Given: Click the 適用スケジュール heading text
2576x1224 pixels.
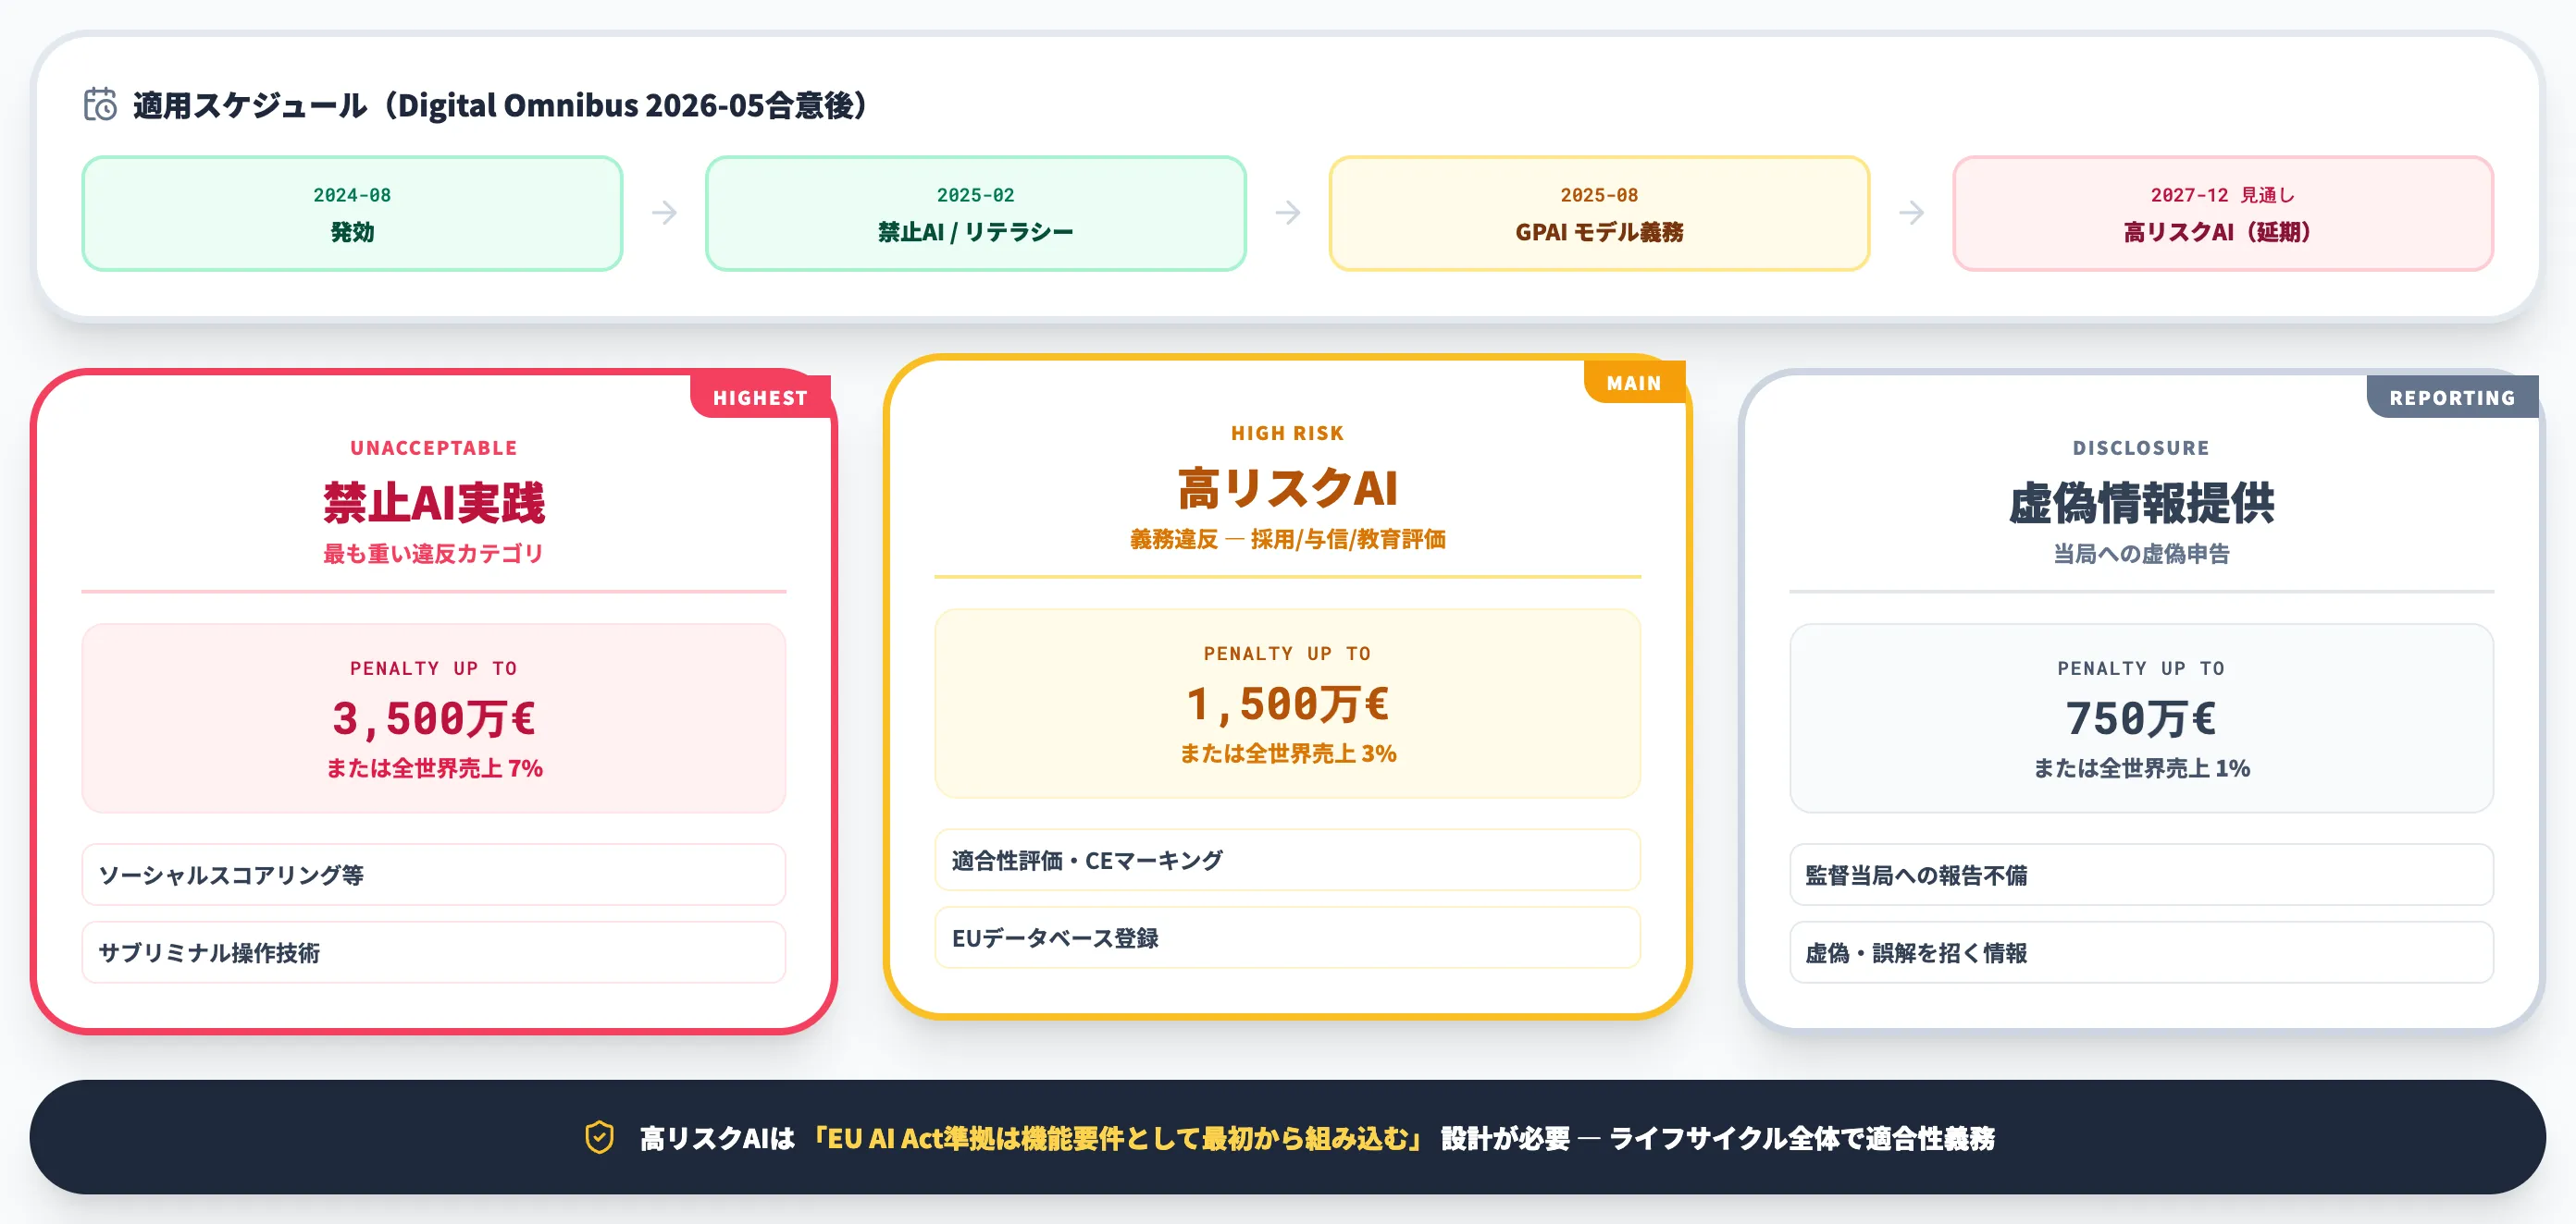Looking at the screenshot, I should click(500, 104).
